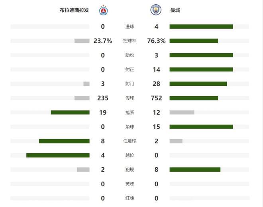Select the 传球 stat label
The width and height of the screenshot is (263, 207).
pos(129,98)
